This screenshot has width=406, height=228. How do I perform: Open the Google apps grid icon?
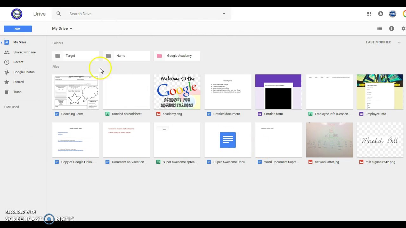[369, 14]
